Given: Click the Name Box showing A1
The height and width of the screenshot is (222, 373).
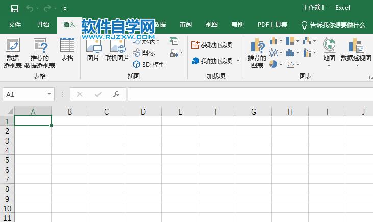Looking at the screenshot, I should coord(24,94).
